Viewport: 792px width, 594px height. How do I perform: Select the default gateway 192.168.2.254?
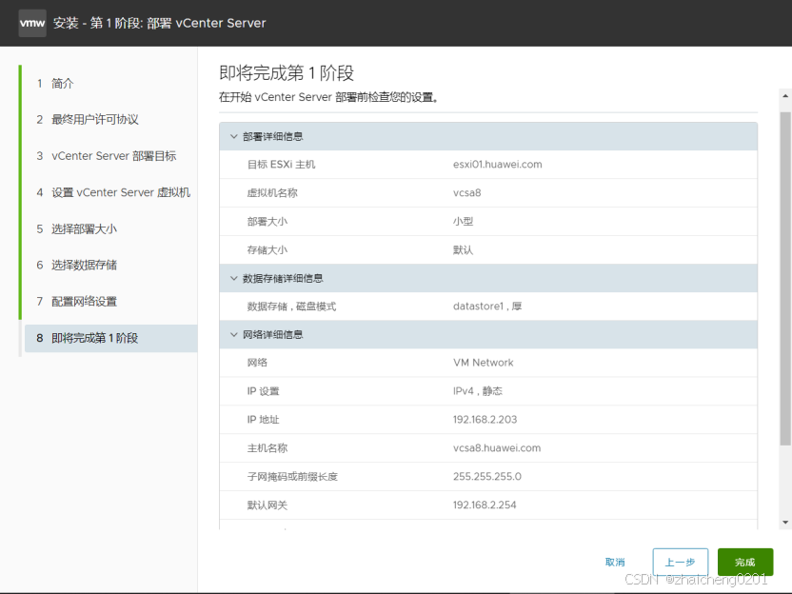(485, 505)
